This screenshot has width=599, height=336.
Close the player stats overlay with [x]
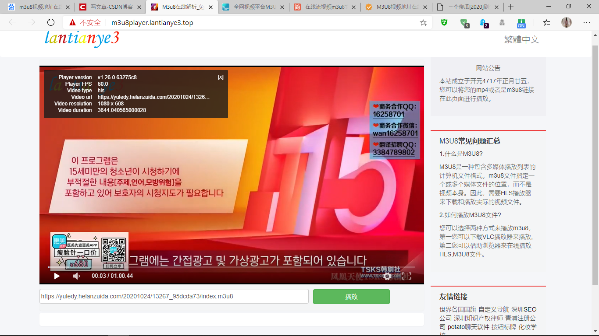point(221,77)
